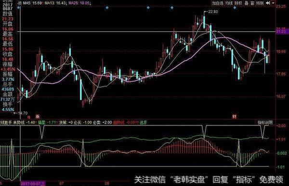
Task: Click the 涨幅 +3.45% value in the sidebar
Action: coord(8,69)
